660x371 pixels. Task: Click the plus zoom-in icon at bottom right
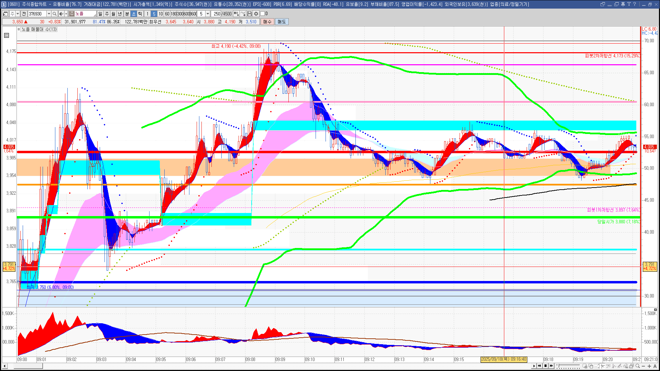click(x=649, y=366)
